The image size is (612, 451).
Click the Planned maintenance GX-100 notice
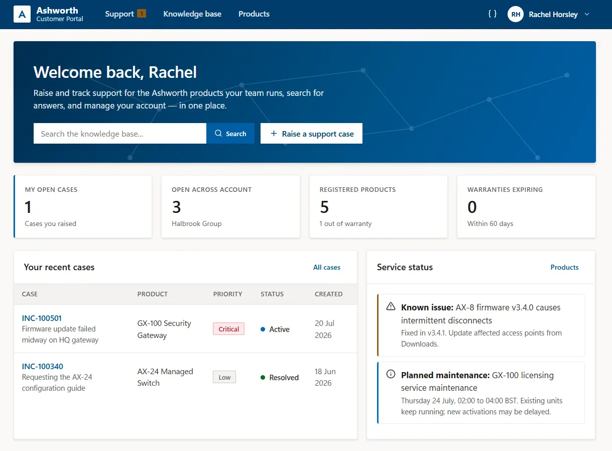pos(480,393)
